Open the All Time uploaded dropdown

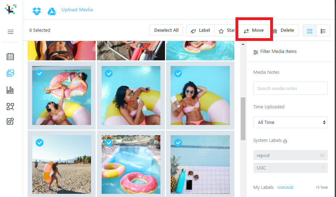(x=290, y=122)
